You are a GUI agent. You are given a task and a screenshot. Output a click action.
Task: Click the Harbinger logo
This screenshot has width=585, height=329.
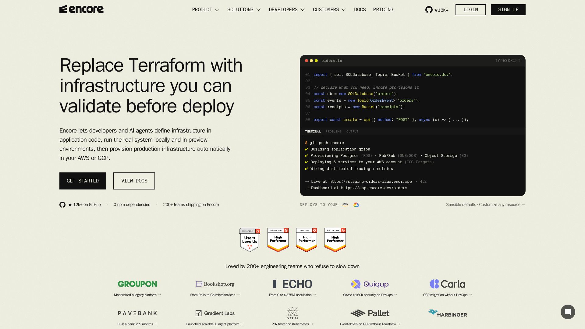(x=447, y=313)
